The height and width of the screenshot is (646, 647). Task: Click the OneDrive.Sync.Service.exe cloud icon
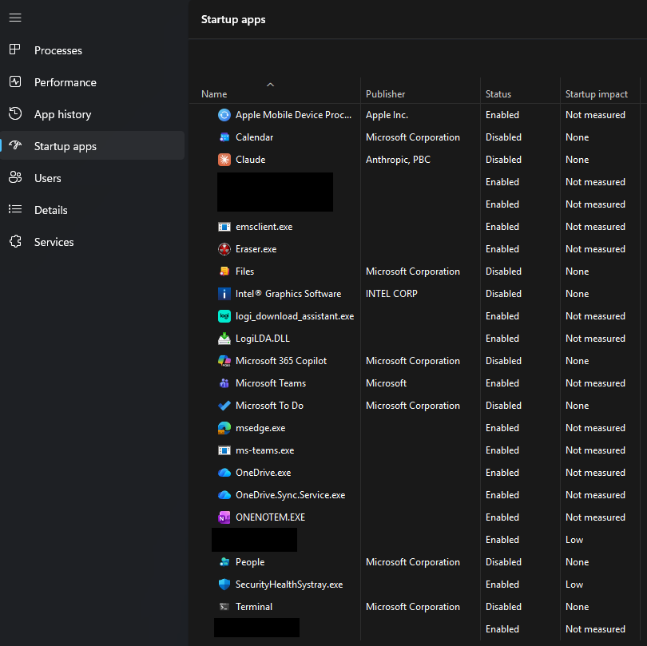[x=224, y=494]
